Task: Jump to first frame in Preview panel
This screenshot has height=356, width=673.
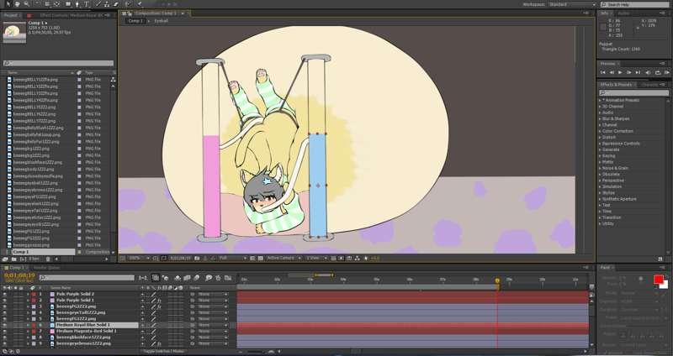Action: click(603, 73)
